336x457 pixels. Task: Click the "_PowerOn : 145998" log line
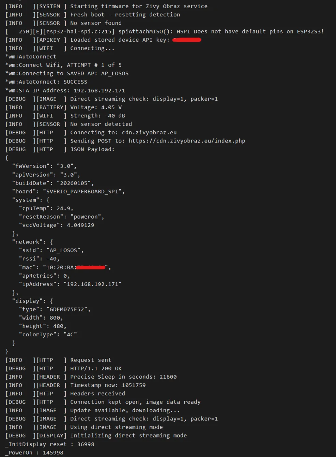34,453
